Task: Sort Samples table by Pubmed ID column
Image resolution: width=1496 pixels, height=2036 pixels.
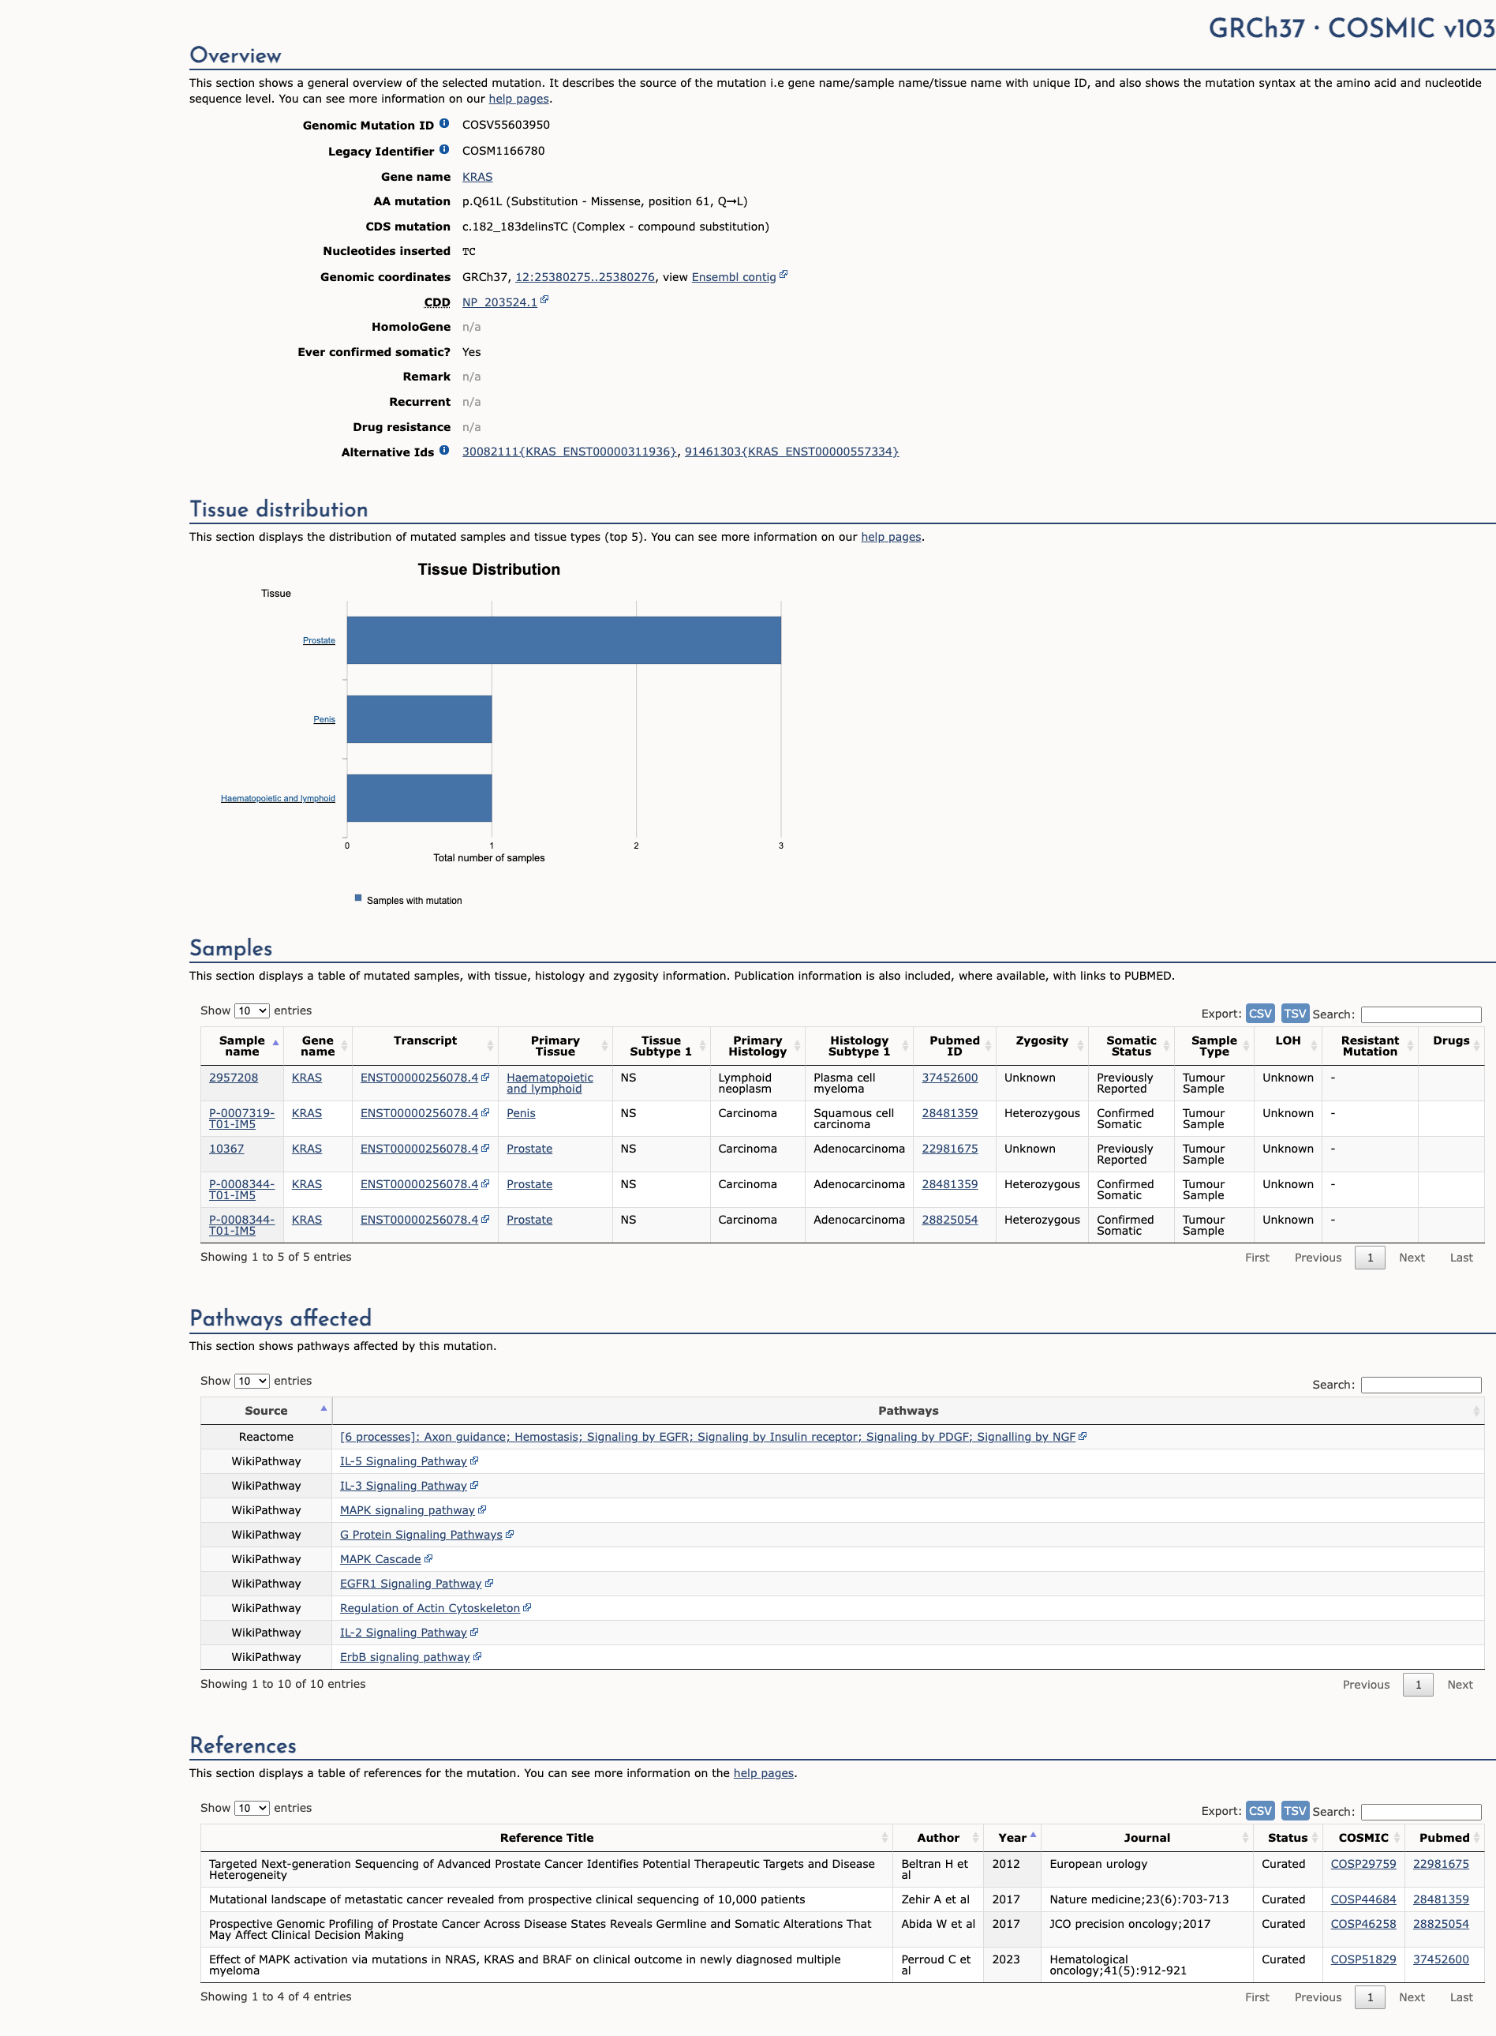Action: (x=955, y=1046)
